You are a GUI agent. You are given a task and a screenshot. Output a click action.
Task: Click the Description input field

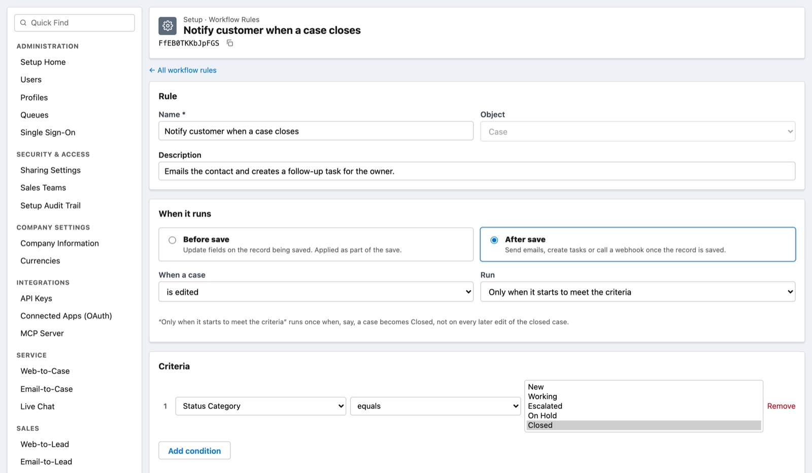pyautogui.click(x=477, y=171)
